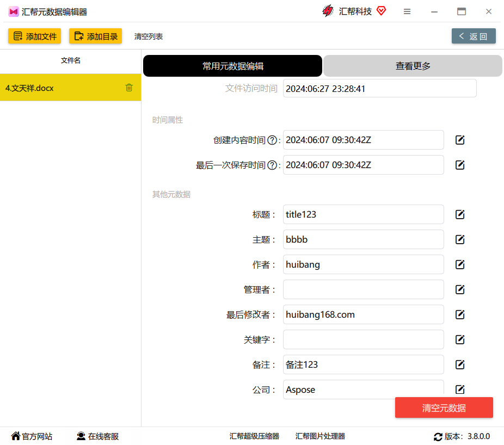Click the 公司 field containing Aspose
504x445 pixels.
coord(363,390)
